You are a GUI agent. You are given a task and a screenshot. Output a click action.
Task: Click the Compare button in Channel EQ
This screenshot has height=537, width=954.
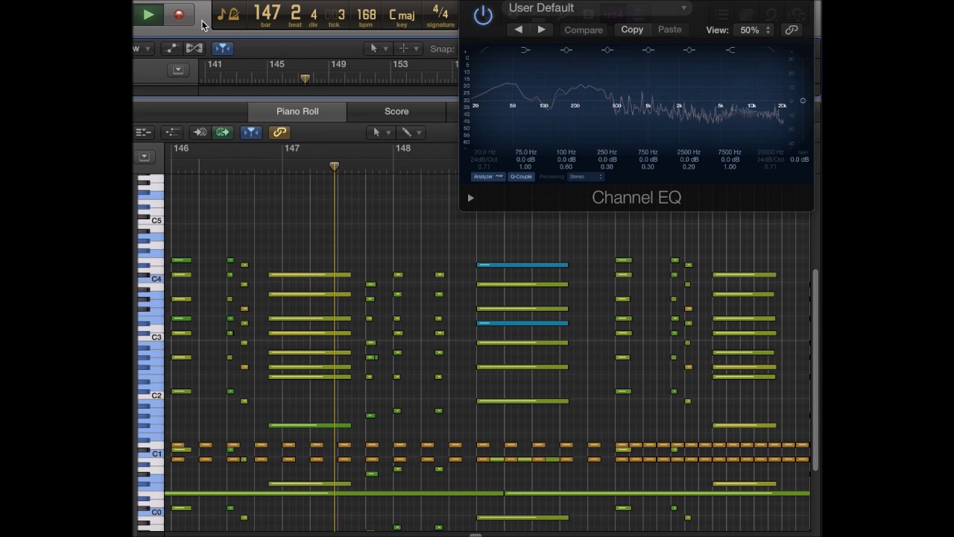coord(583,30)
